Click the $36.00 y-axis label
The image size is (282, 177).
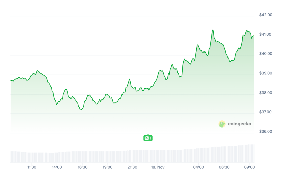(x=265, y=131)
